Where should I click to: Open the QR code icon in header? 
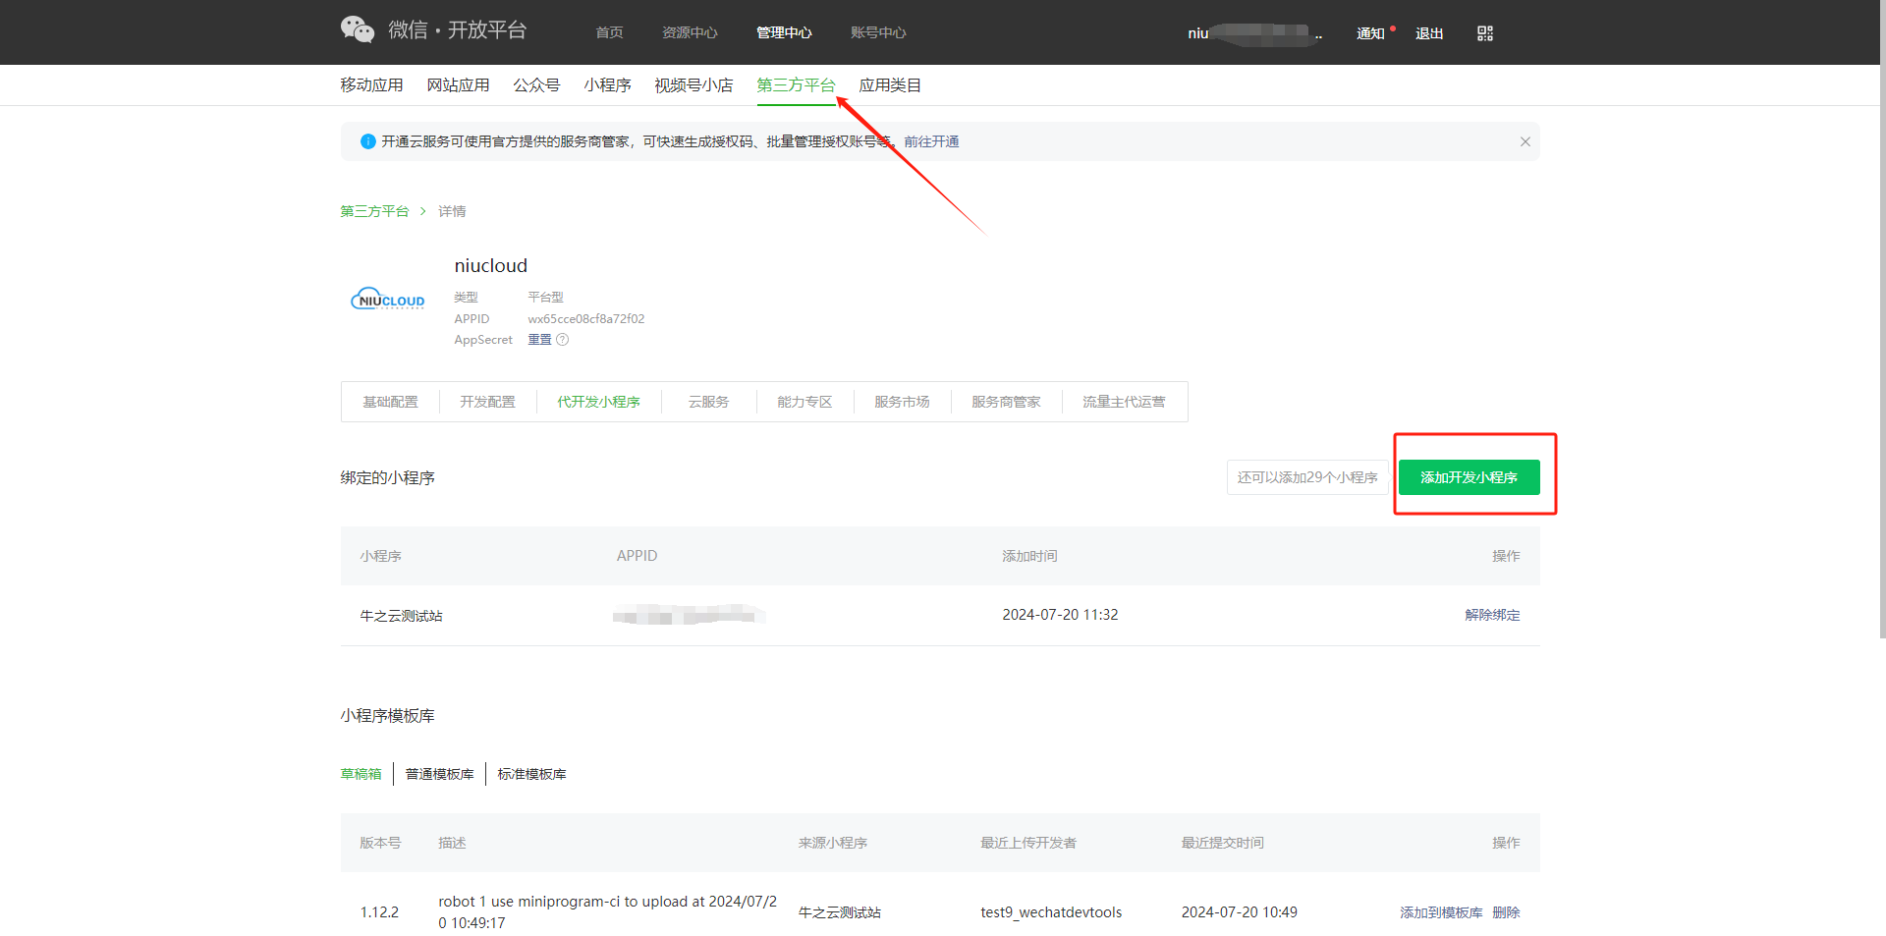[x=1484, y=33]
